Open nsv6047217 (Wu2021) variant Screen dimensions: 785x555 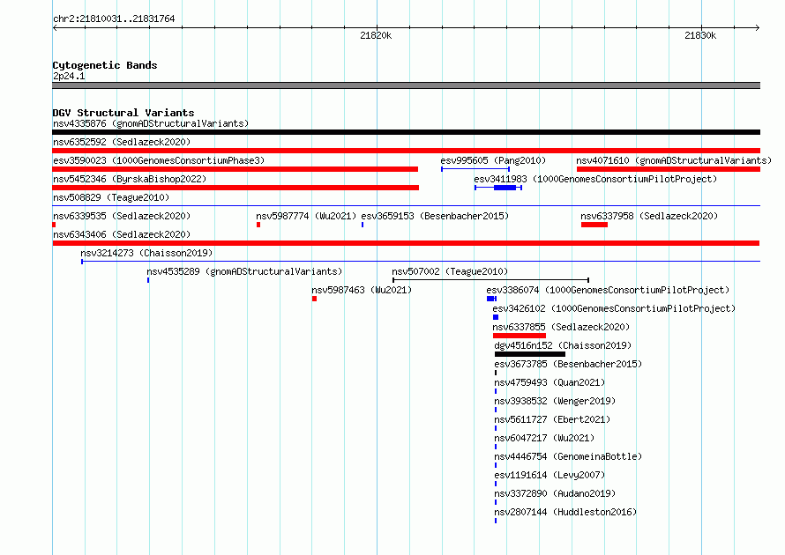pos(544,438)
